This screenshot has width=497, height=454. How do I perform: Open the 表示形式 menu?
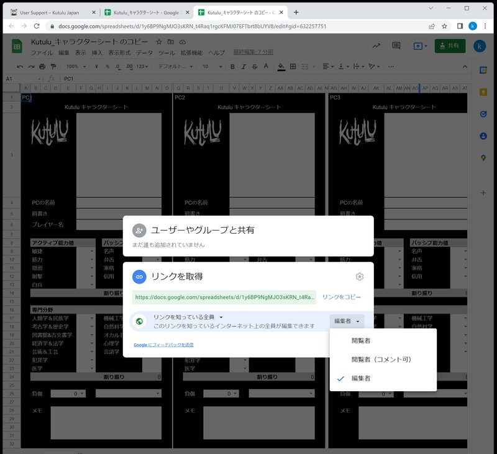point(119,53)
